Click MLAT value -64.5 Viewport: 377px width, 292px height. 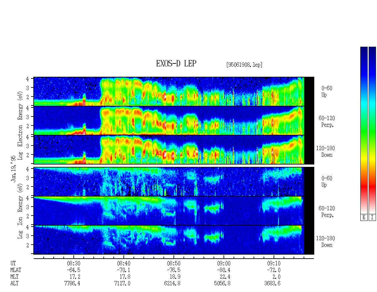74,270
